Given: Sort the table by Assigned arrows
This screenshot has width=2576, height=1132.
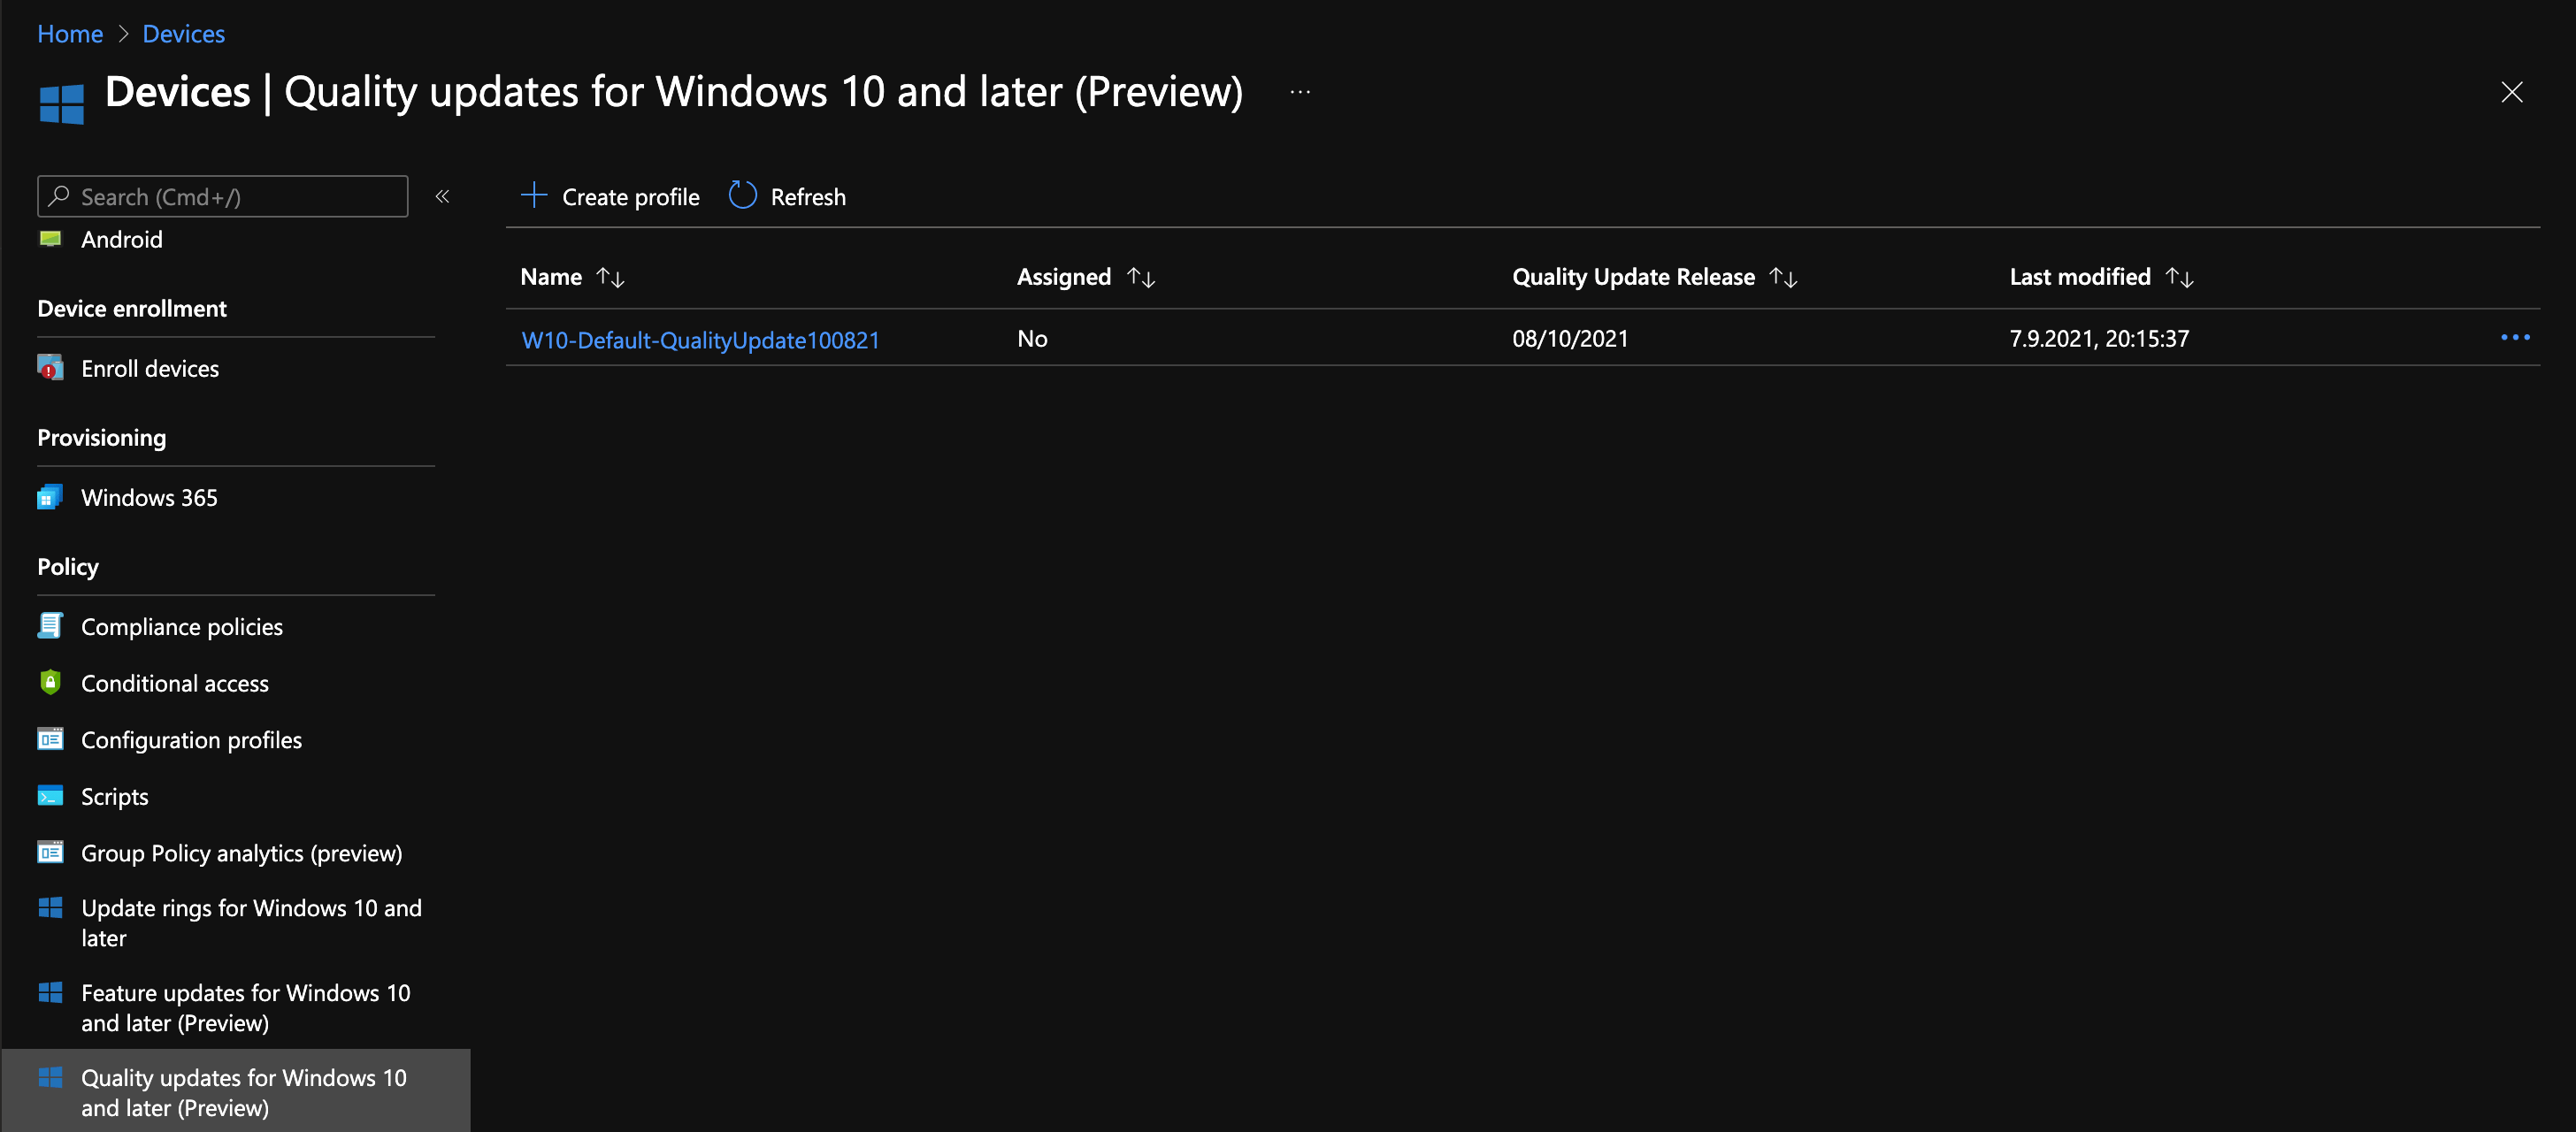Looking at the screenshot, I should pyautogui.click(x=1141, y=278).
